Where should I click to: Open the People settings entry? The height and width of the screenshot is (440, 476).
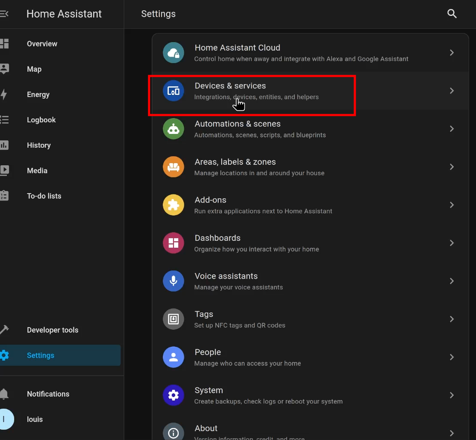(x=310, y=357)
